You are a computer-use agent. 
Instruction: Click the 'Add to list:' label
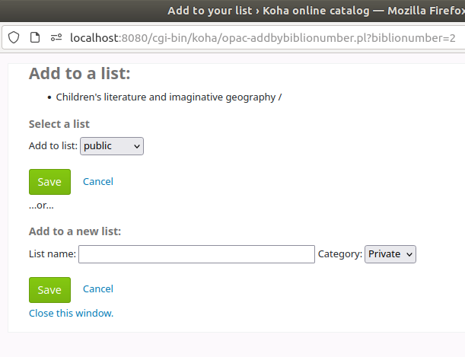tap(53, 145)
